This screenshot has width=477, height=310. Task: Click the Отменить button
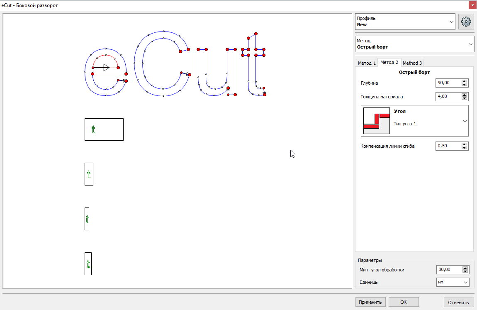(458, 303)
